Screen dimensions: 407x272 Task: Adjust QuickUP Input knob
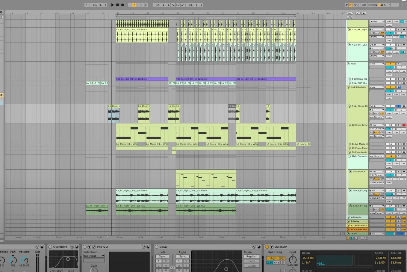pos(293,259)
